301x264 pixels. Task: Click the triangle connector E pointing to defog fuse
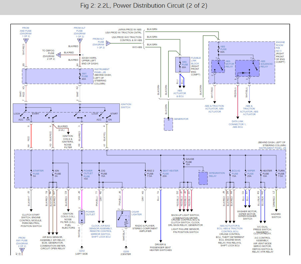coord(59,55)
